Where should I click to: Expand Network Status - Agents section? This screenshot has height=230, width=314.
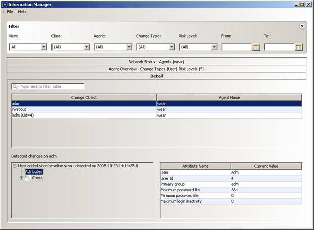pos(156,61)
